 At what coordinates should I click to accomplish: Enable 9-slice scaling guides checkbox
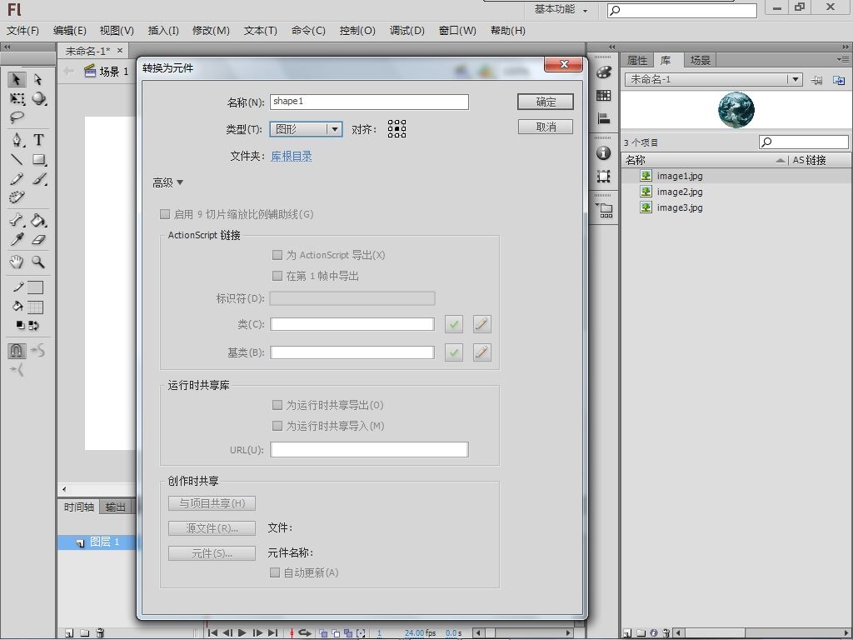[165, 214]
